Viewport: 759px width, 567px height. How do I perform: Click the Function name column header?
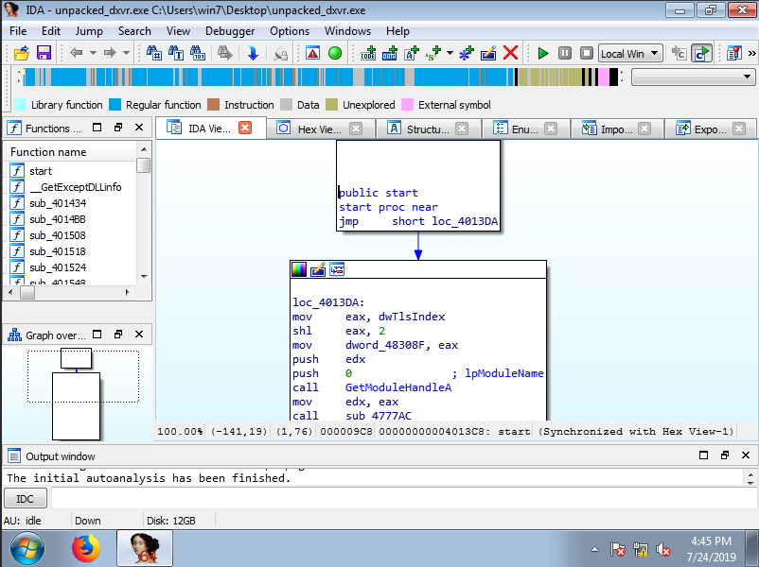tap(71, 152)
